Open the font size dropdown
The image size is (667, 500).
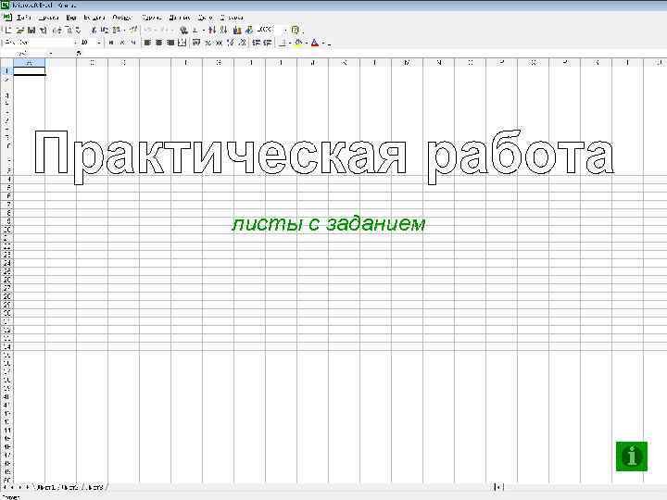pos(99,43)
